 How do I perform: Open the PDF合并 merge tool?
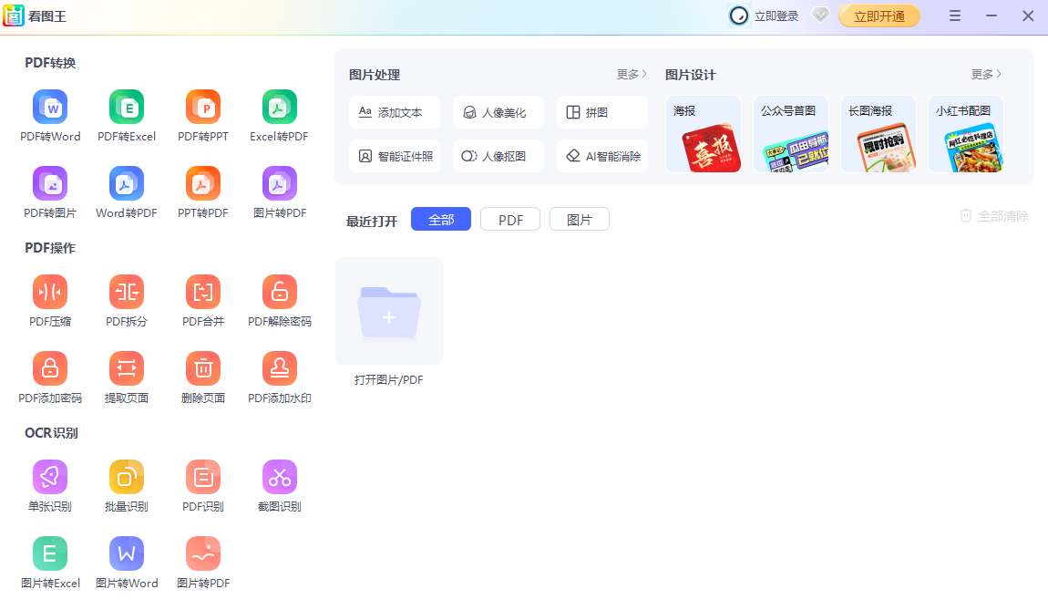click(202, 299)
